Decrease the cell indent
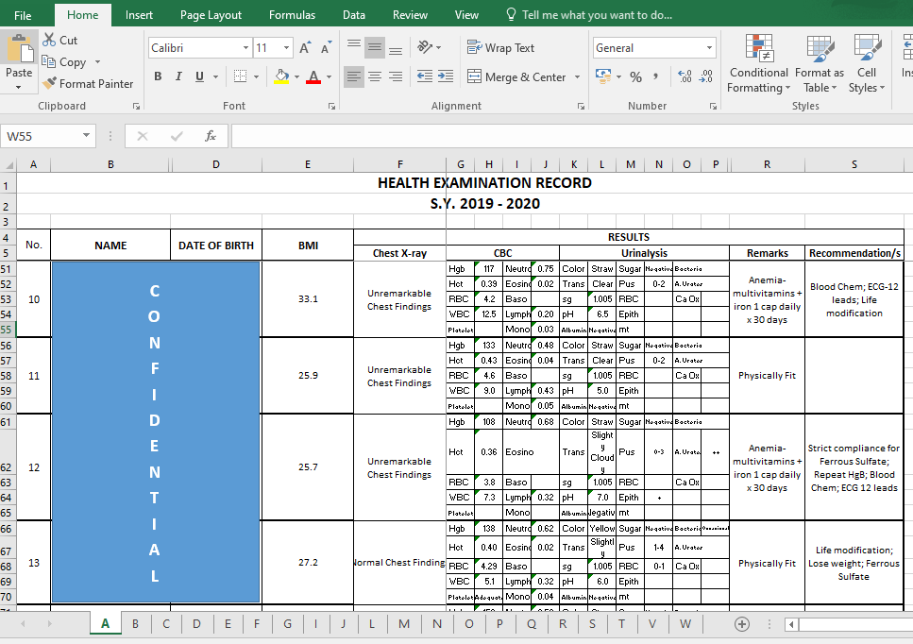913x644 pixels. click(x=425, y=76)
